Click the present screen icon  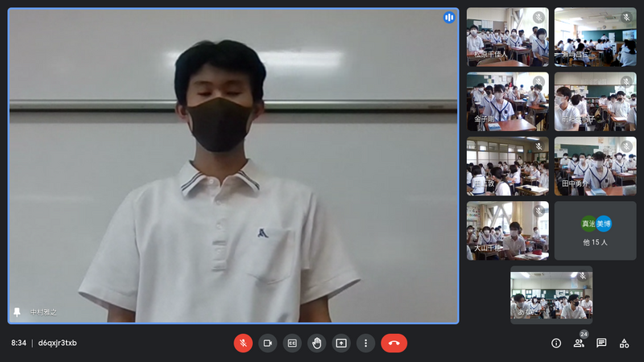[341, 343]
